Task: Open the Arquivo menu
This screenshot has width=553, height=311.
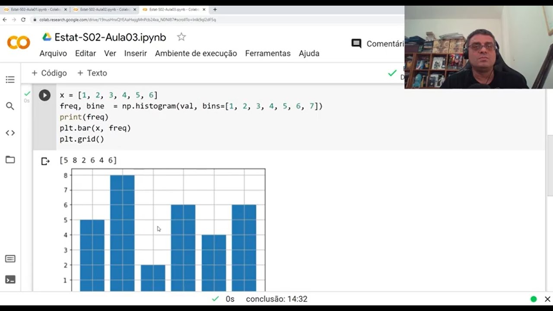Action: (53, 54)
